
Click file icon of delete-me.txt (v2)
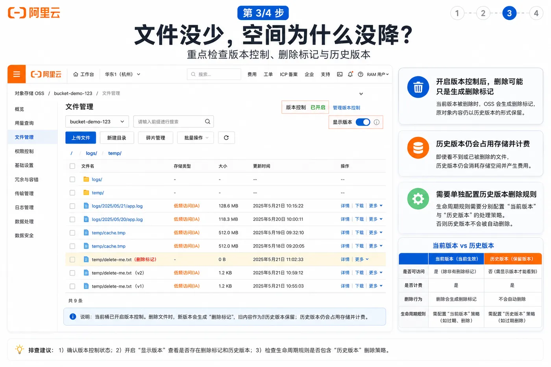pos(86,273)
